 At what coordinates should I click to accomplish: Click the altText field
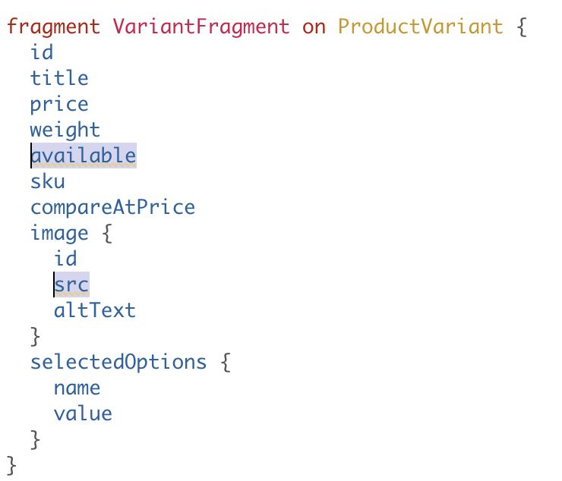[x=95, y=310]
